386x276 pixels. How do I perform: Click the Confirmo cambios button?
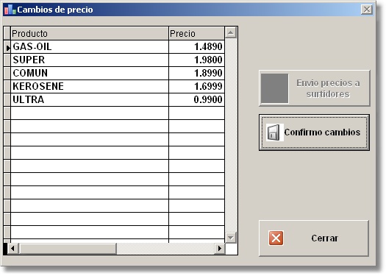point(314,132)
